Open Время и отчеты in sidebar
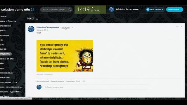This screenshot has width=187, height=105. point(7,59)
